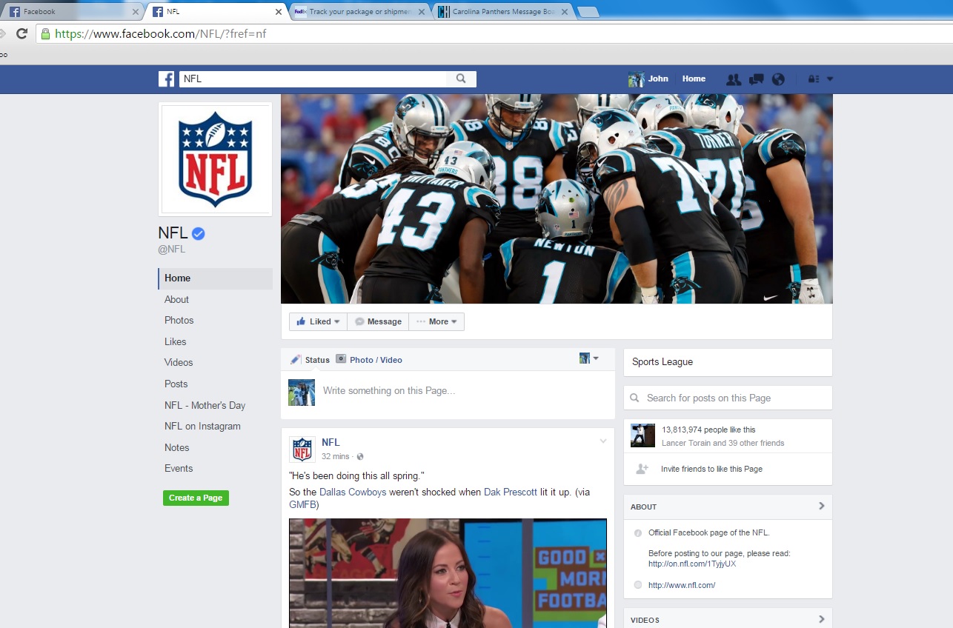Open NFL on Instagram sidebar item
This screenshot has height=628, width=953.
[x=202, y=427]
